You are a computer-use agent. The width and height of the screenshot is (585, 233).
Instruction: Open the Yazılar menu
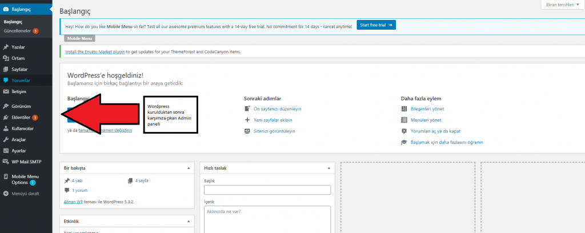pyautogui.click(x=26, y=47)
